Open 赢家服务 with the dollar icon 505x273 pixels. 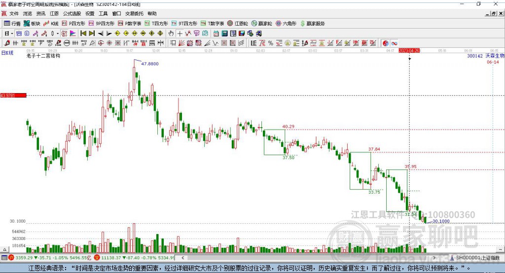pos(312,24)
